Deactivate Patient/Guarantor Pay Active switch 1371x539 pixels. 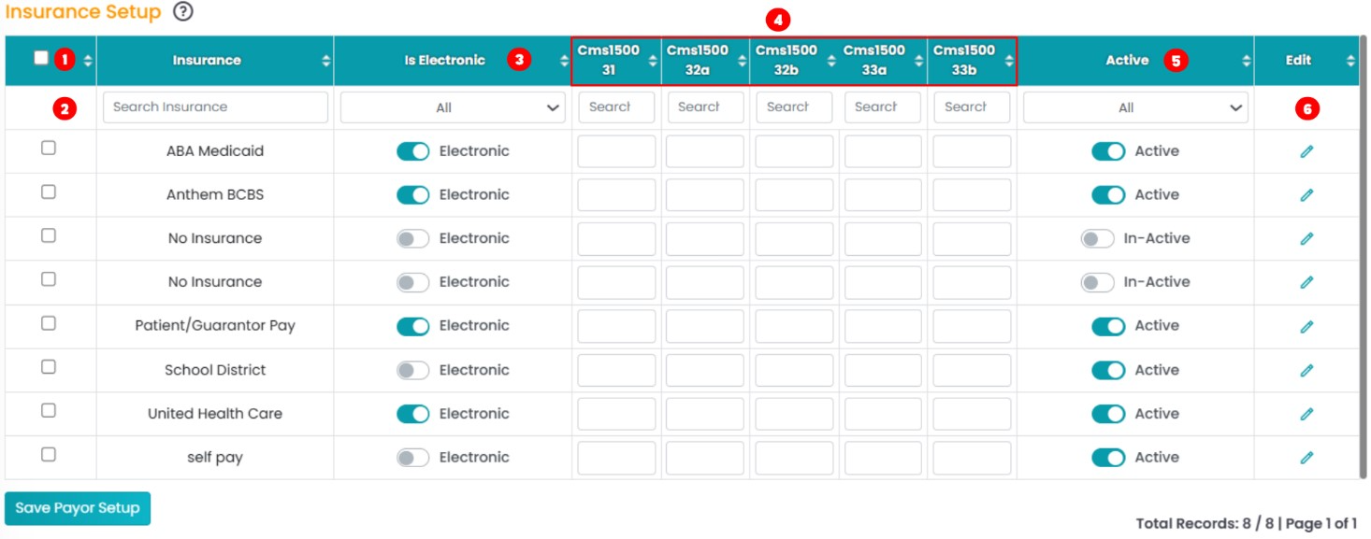tap(1108, 326)
